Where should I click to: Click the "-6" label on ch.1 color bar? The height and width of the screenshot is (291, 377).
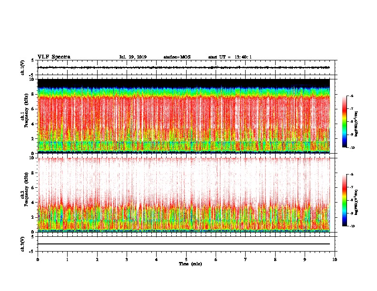tap(351, 96)
